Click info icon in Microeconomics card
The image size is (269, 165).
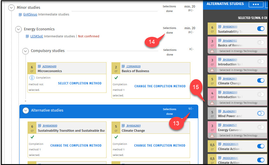tap(32, 78)
